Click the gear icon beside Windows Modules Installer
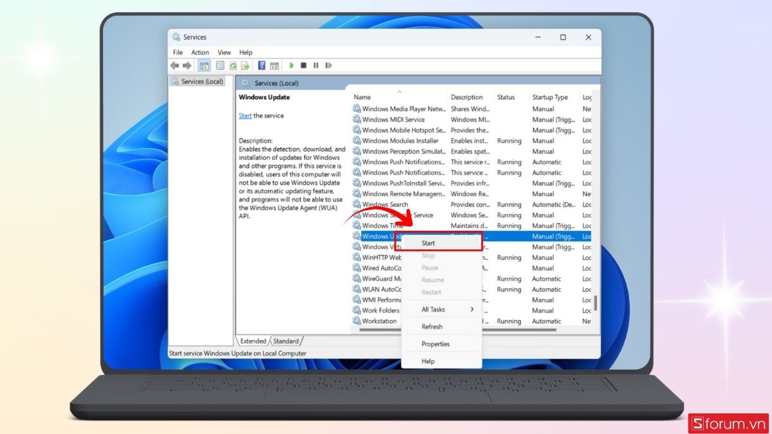The width and height of the screenshot is (772, 434). (356, 141)
